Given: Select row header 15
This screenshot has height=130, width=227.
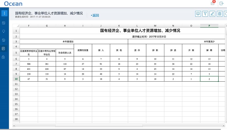Looking at the screenshot, I should 16,104.
